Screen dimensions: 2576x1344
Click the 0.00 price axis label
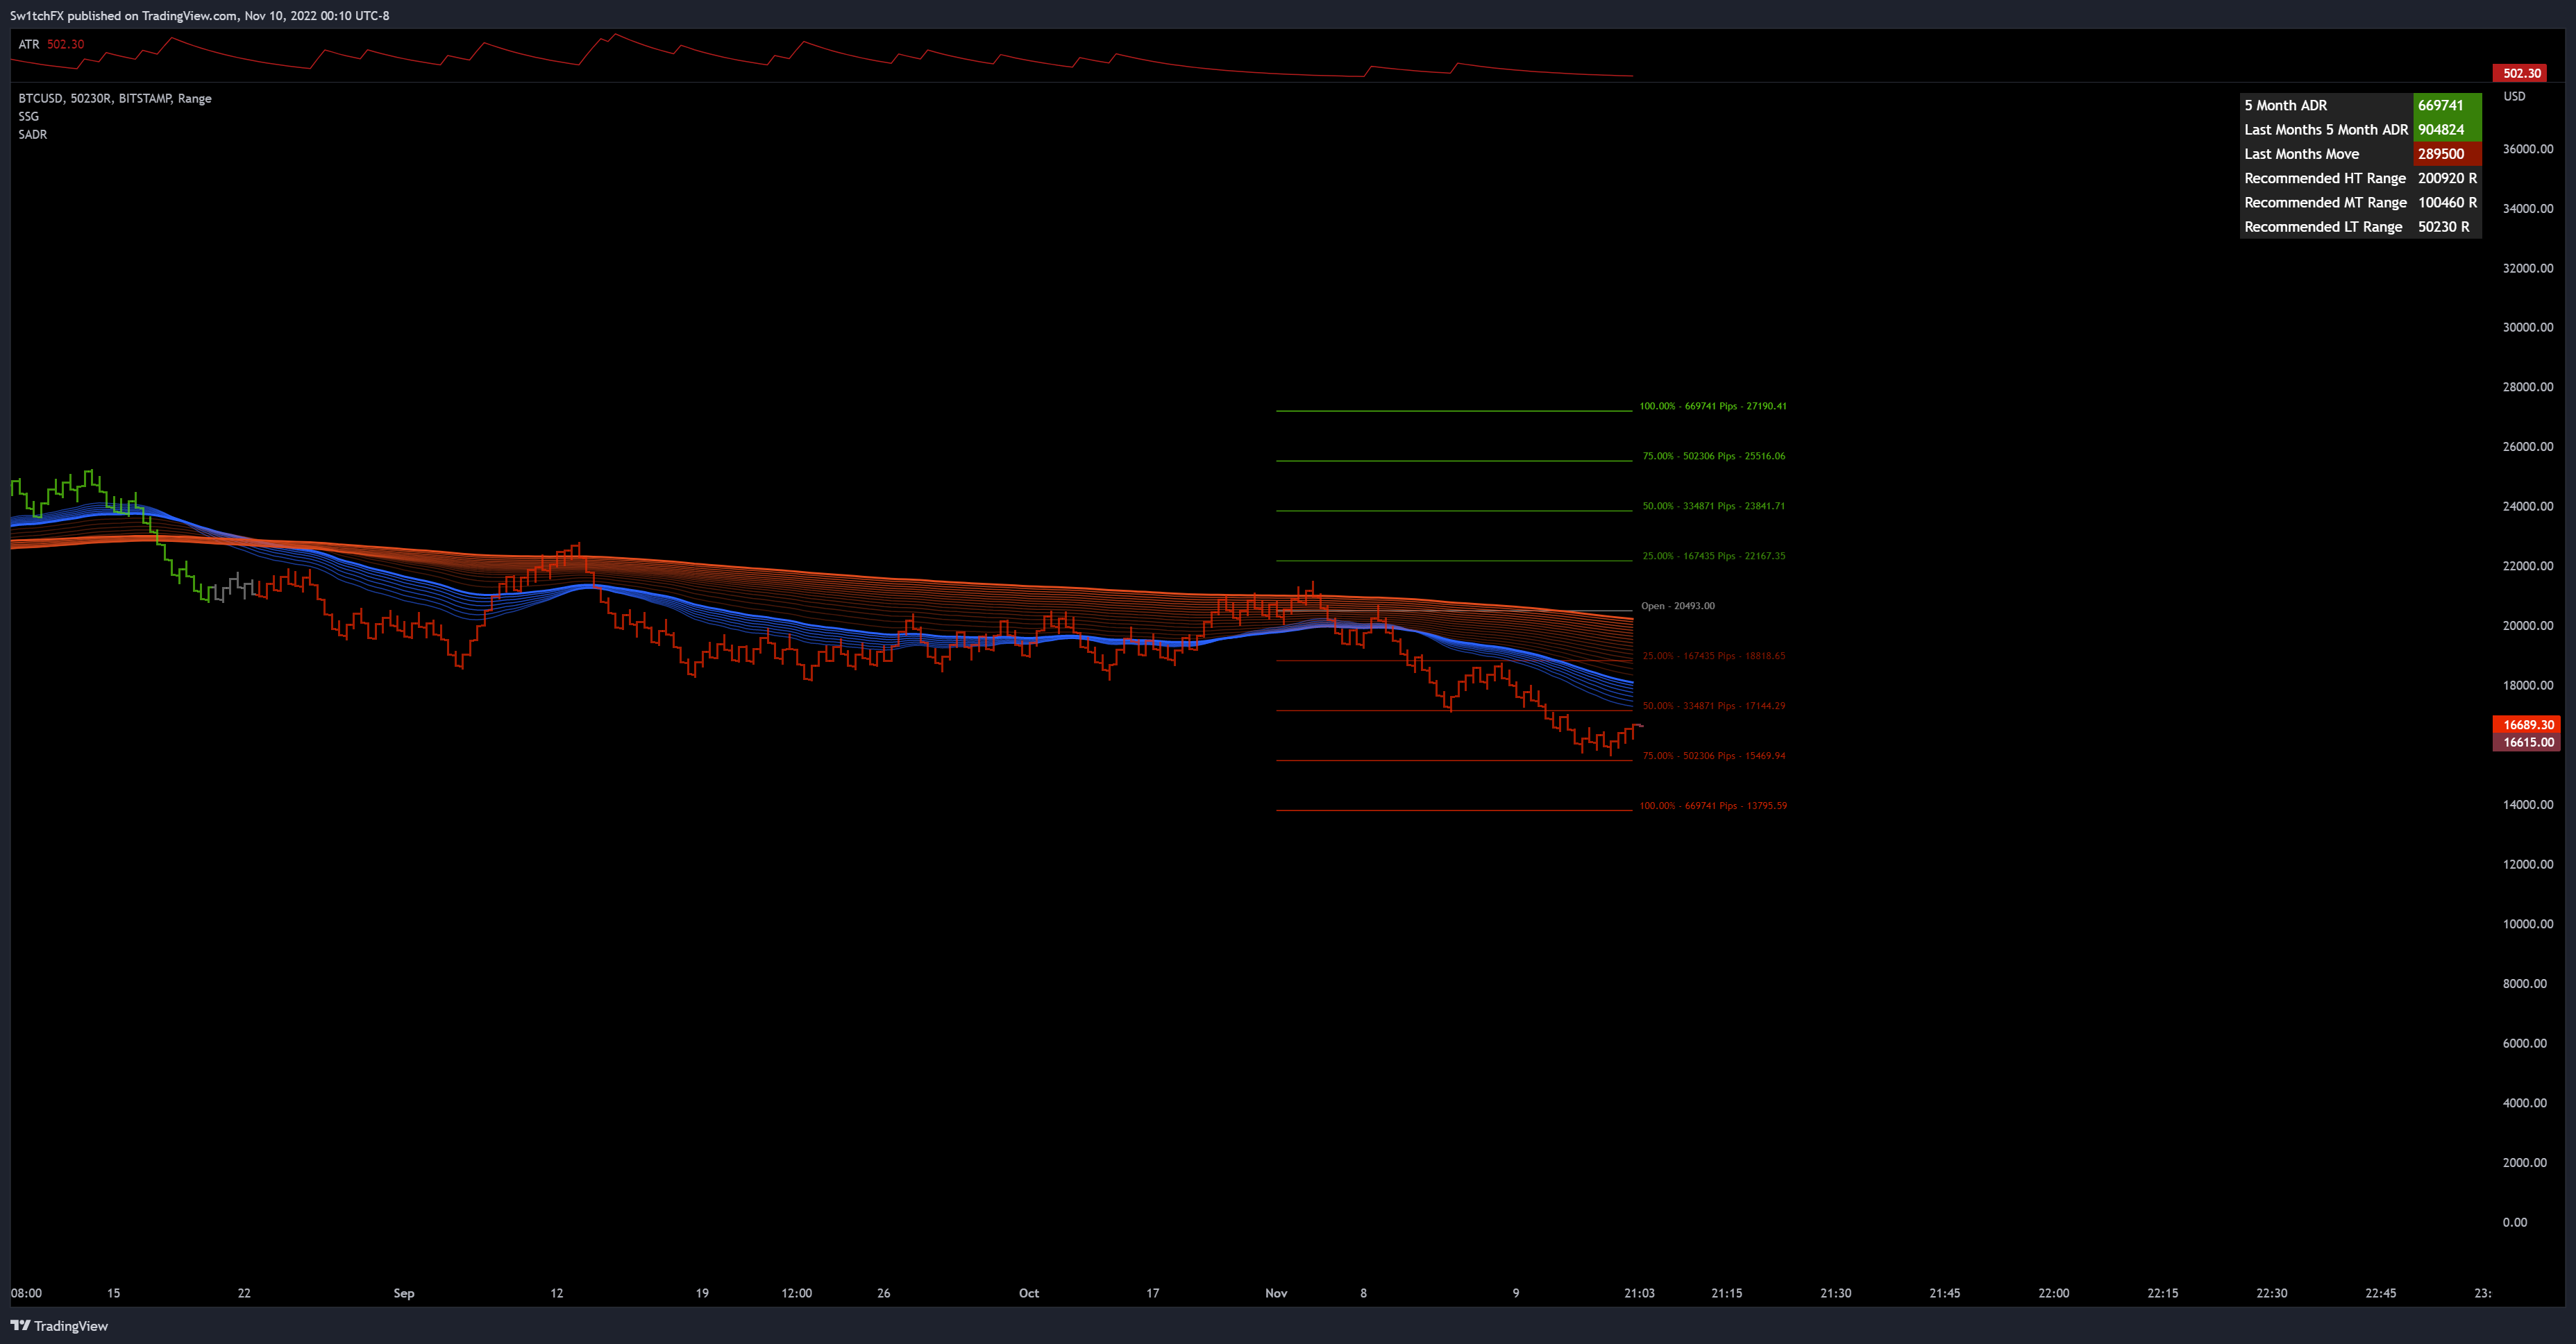[2514, 1222]
